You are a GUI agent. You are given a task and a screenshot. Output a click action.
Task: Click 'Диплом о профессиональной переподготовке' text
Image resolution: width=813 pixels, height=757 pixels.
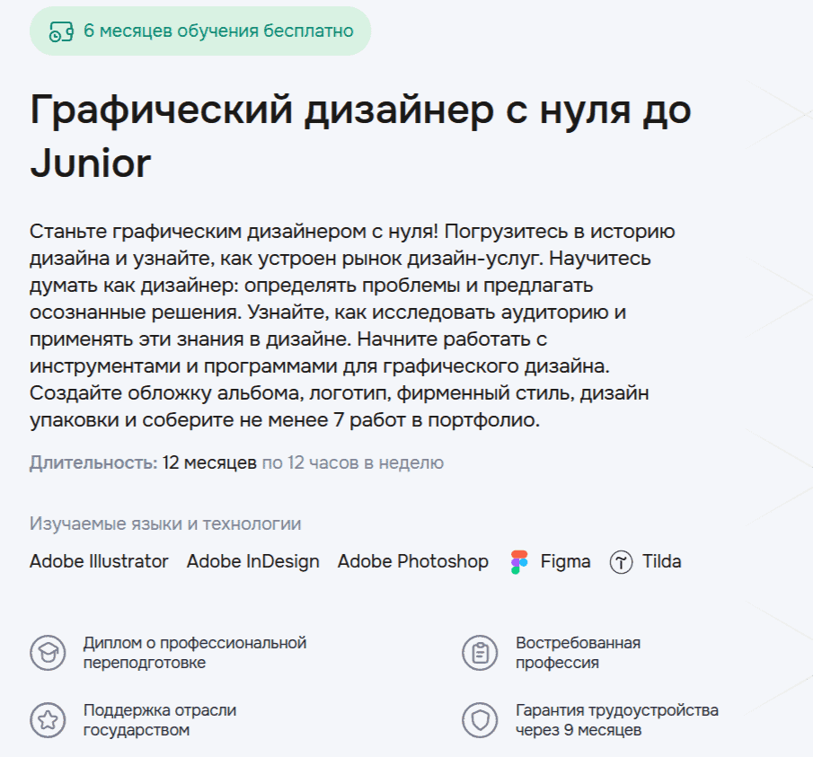pyautogui.click(x=194, y=653)
